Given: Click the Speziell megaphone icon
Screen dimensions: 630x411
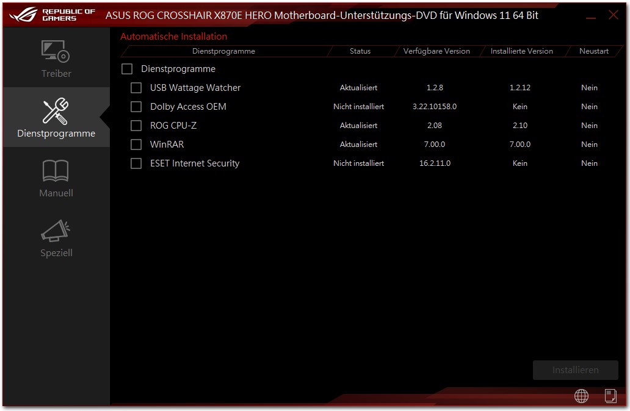Looking at the screenshot, I should [x=56, y=231].
